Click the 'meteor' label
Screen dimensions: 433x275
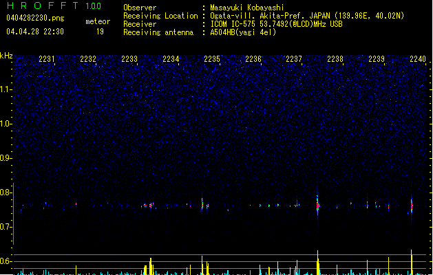click(x=98, y=21)
